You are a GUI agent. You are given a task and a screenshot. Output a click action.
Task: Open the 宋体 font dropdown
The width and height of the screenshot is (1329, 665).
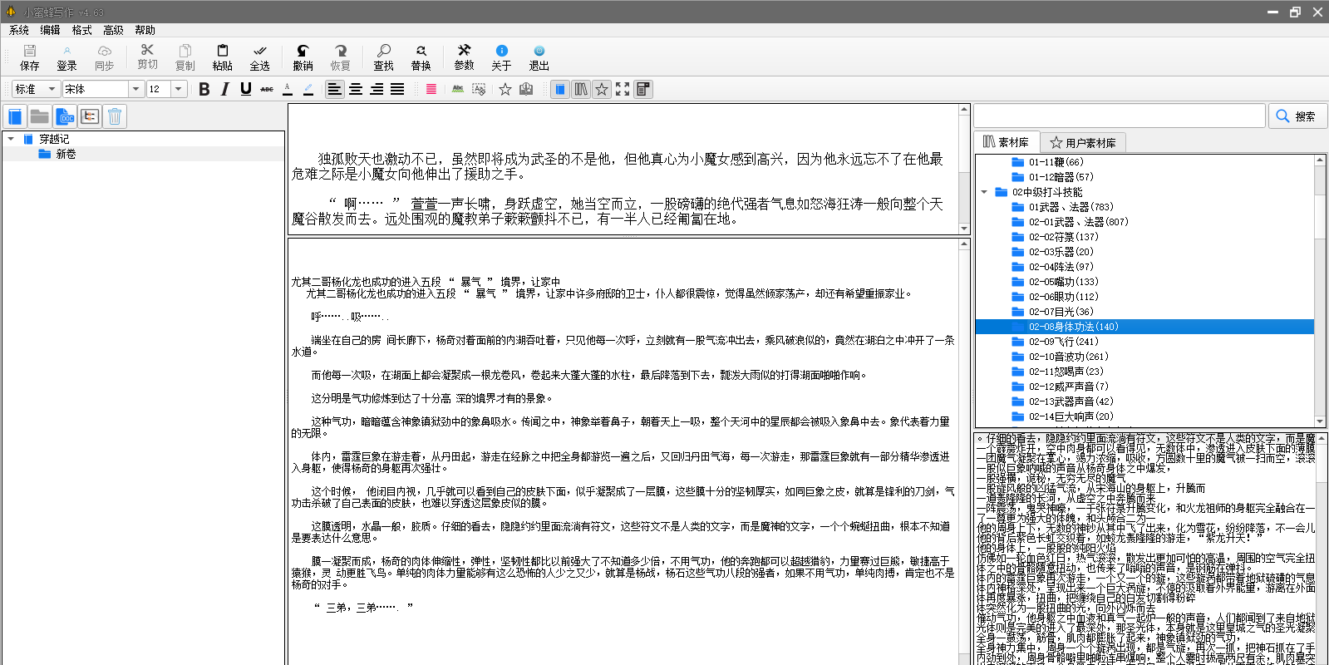pos(135,89)
